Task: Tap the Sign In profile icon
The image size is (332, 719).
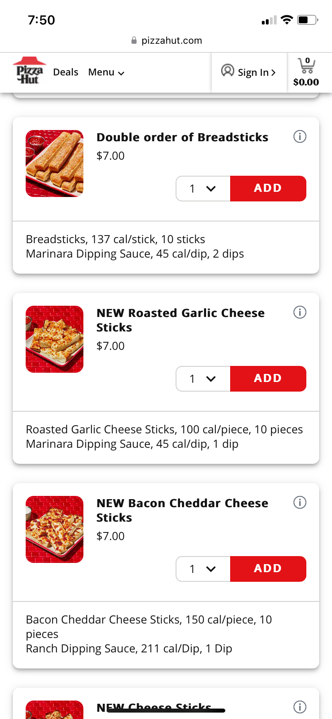Action: point(227,71)
